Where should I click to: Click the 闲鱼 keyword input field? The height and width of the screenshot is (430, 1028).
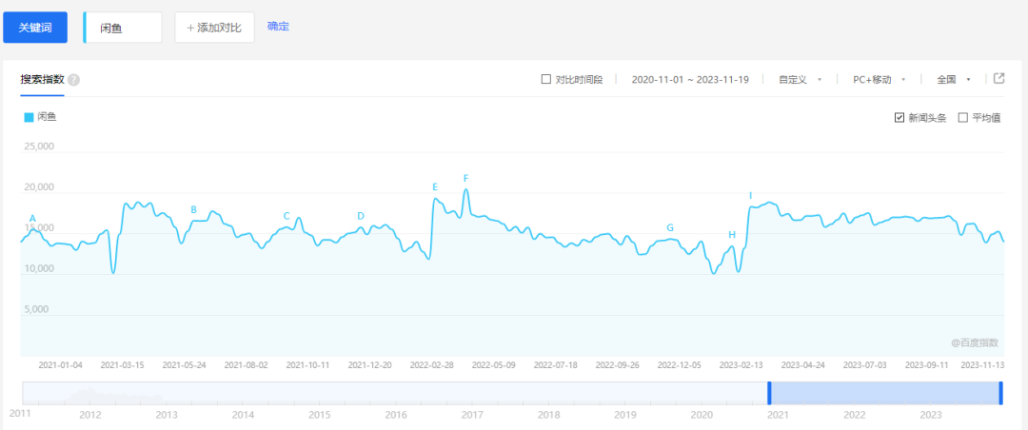click(123, 28)
